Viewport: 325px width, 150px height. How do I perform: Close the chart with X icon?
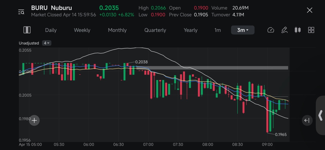point(310,10)
